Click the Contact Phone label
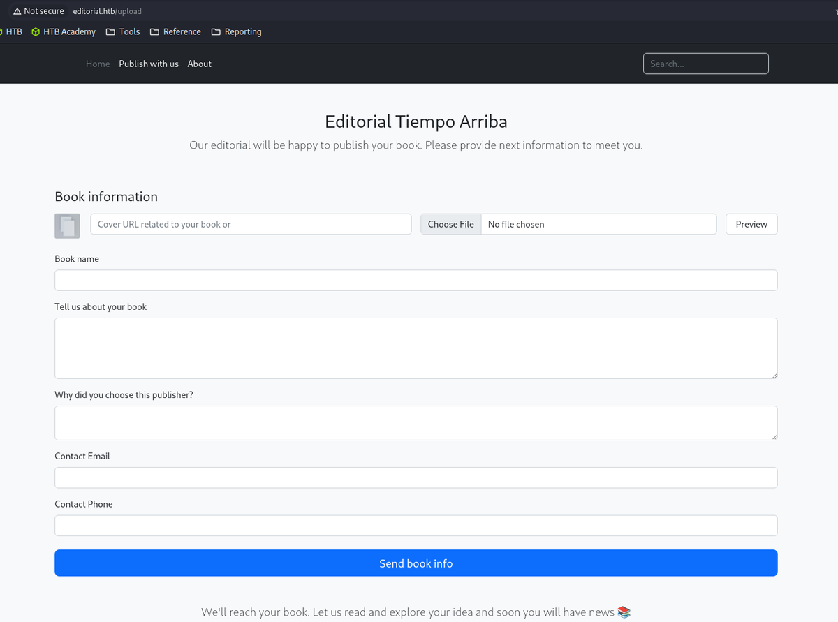This screenshot has width=838, height=622. [84, 504]
